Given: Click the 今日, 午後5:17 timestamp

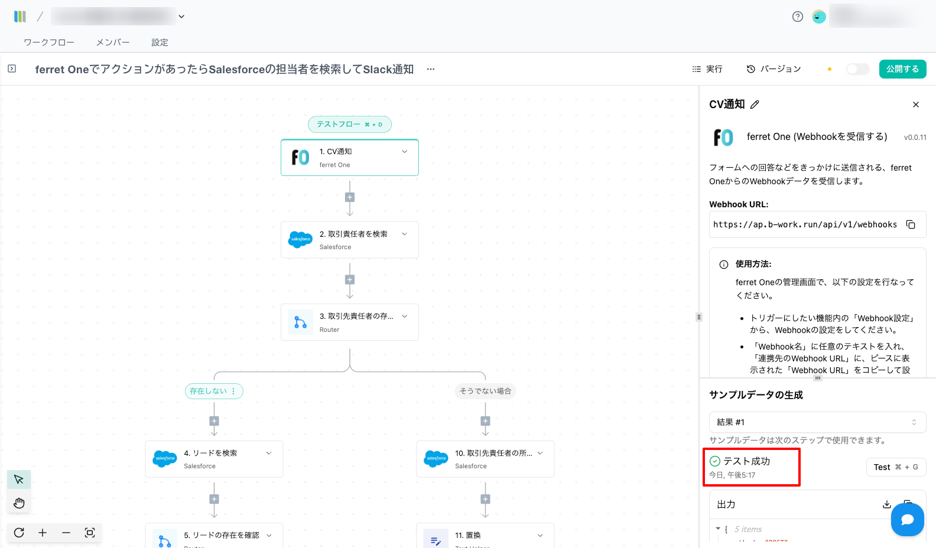Looking at the screenshot, I should [732, 475].
